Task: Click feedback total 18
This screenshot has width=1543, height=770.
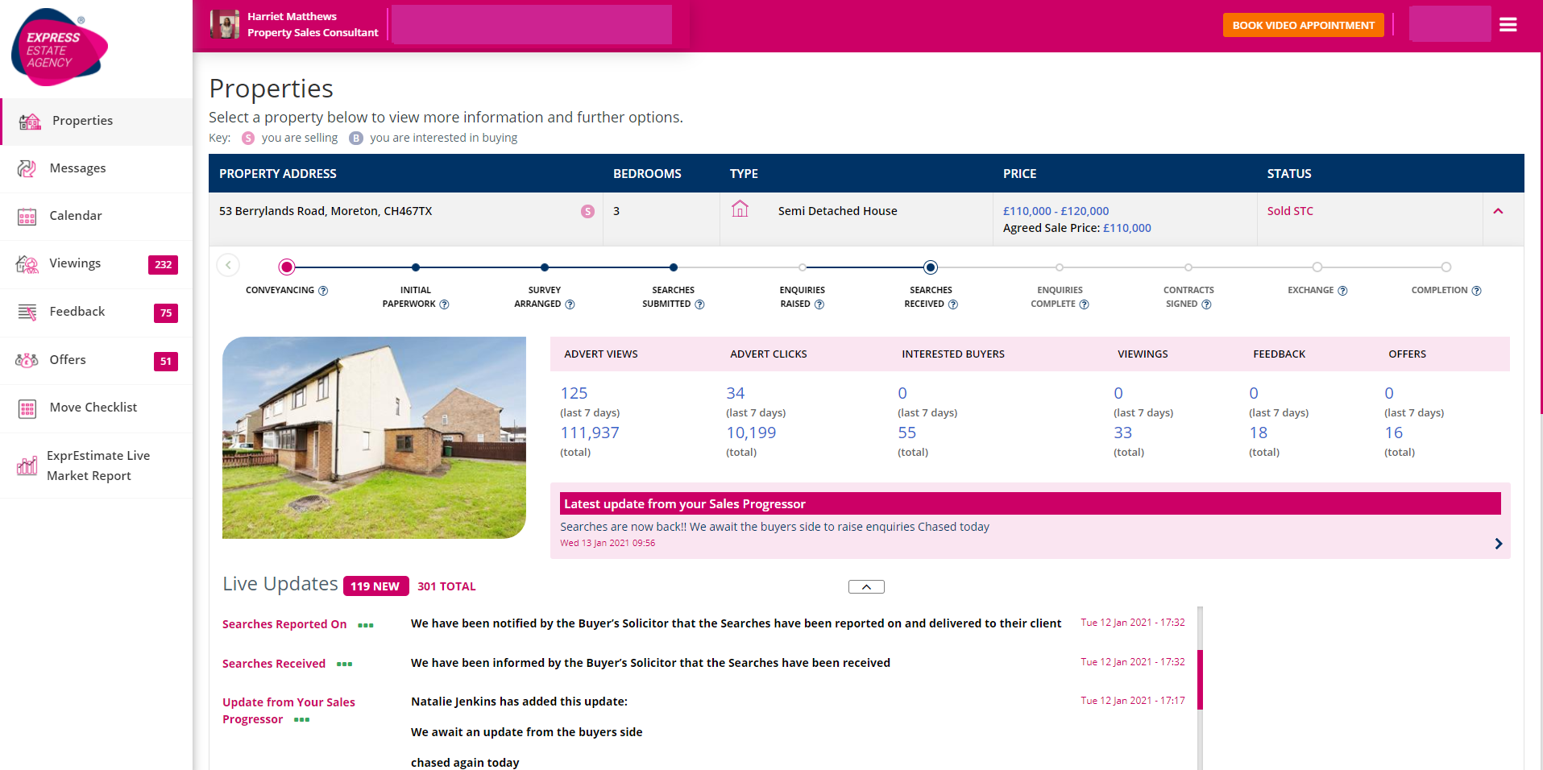Action: [1259, 433]
